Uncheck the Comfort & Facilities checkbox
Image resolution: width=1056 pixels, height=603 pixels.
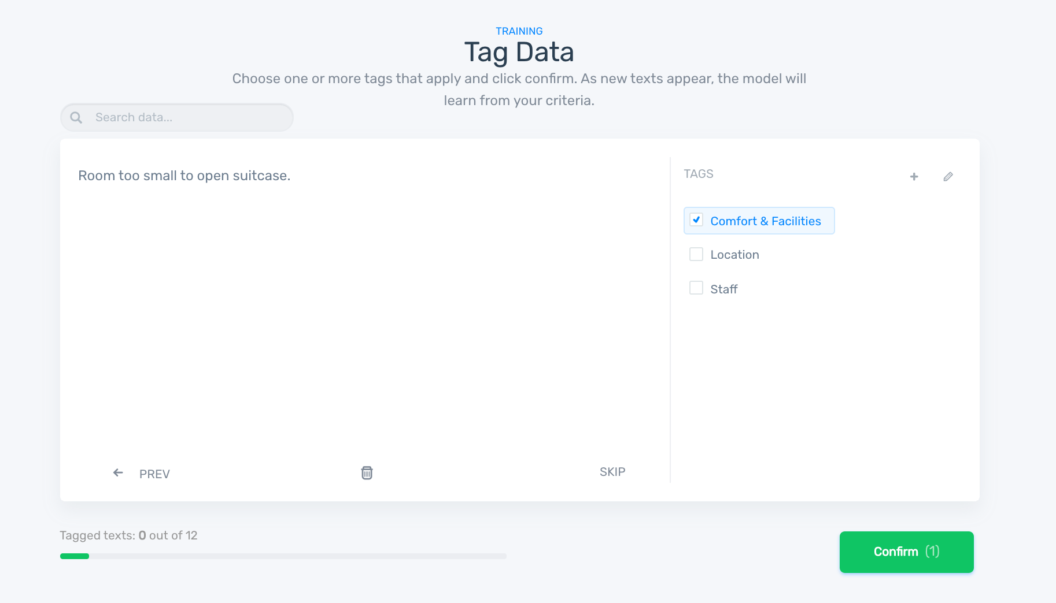(696, 220)
